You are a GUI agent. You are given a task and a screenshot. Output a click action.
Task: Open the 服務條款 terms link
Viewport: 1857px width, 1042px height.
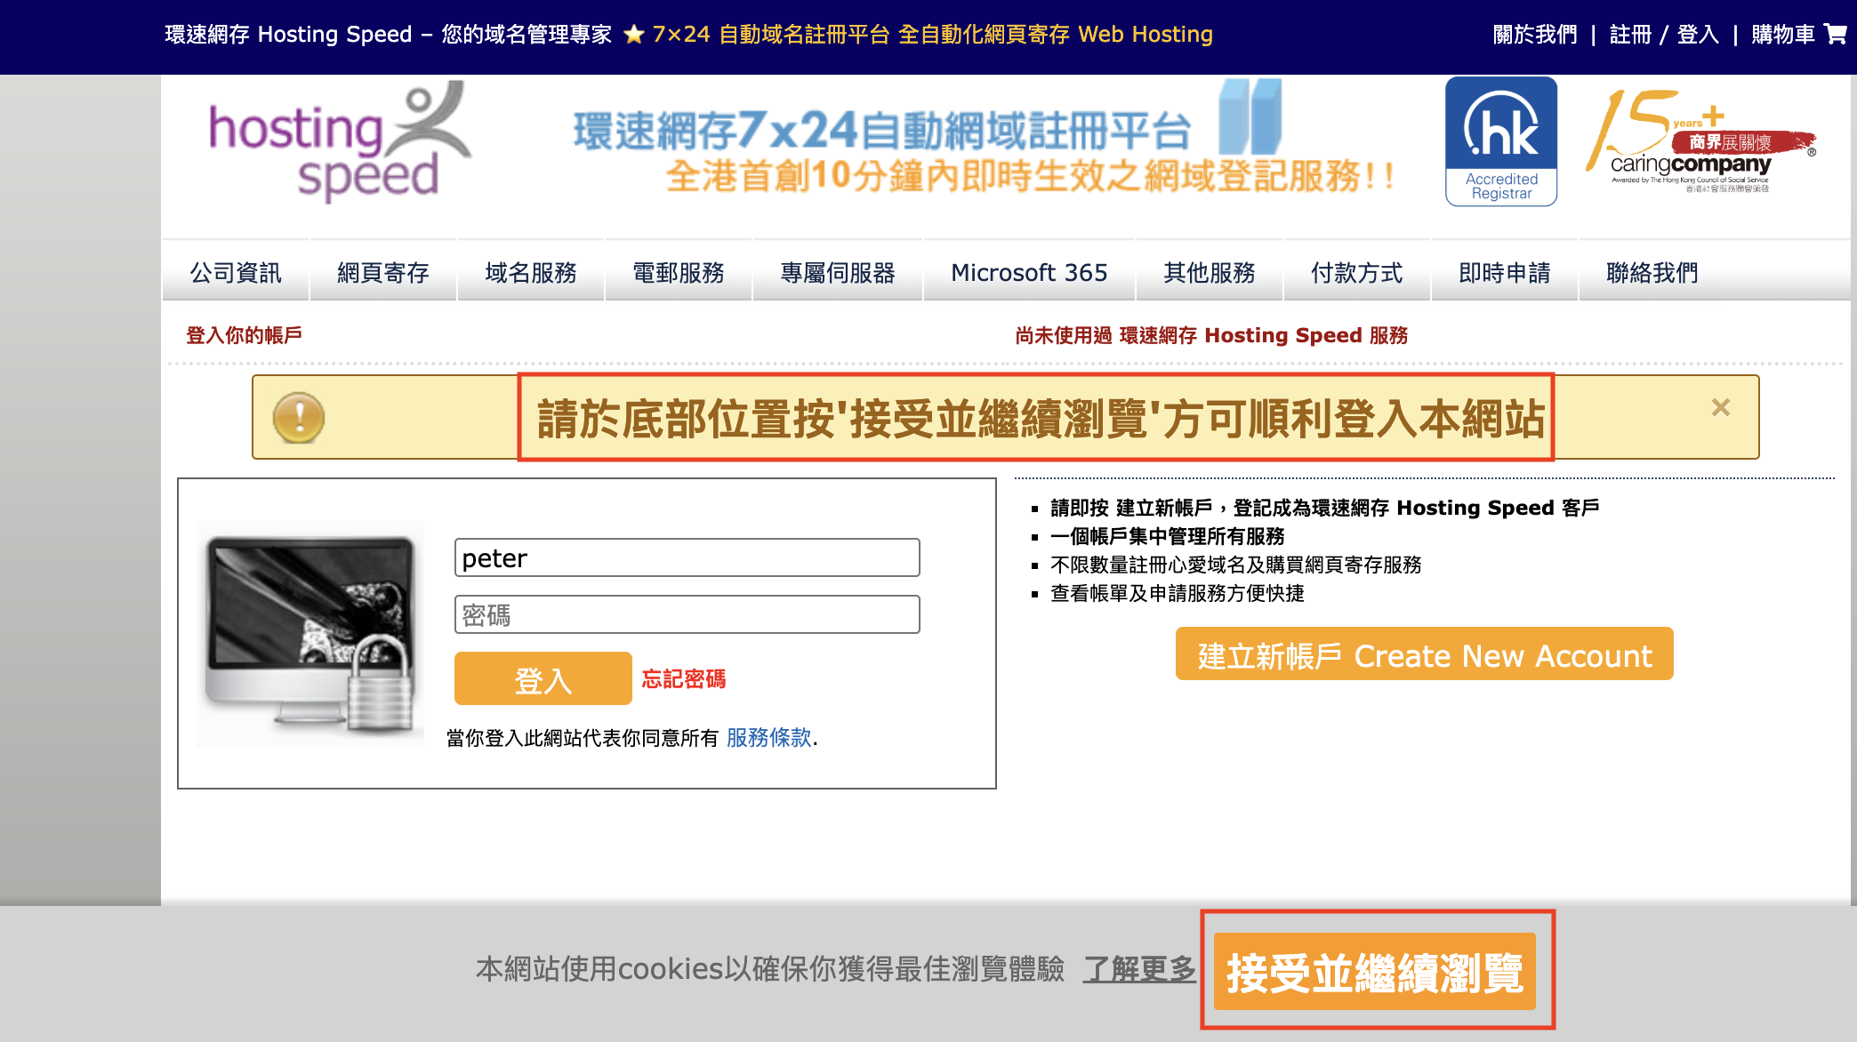(x=768, y=737)
